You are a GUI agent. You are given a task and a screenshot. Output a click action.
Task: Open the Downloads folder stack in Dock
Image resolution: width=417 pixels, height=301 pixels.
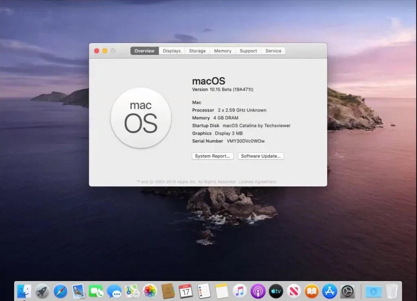373,291
